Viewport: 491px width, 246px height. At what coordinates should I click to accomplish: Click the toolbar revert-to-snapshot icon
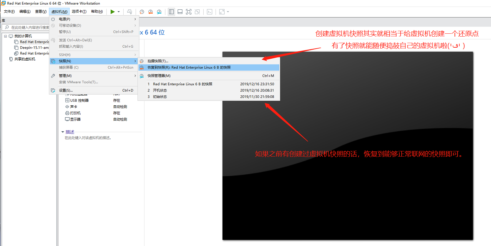[x=151, y=12]
